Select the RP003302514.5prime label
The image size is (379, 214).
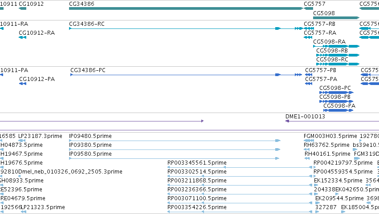(x=197, y=172)
